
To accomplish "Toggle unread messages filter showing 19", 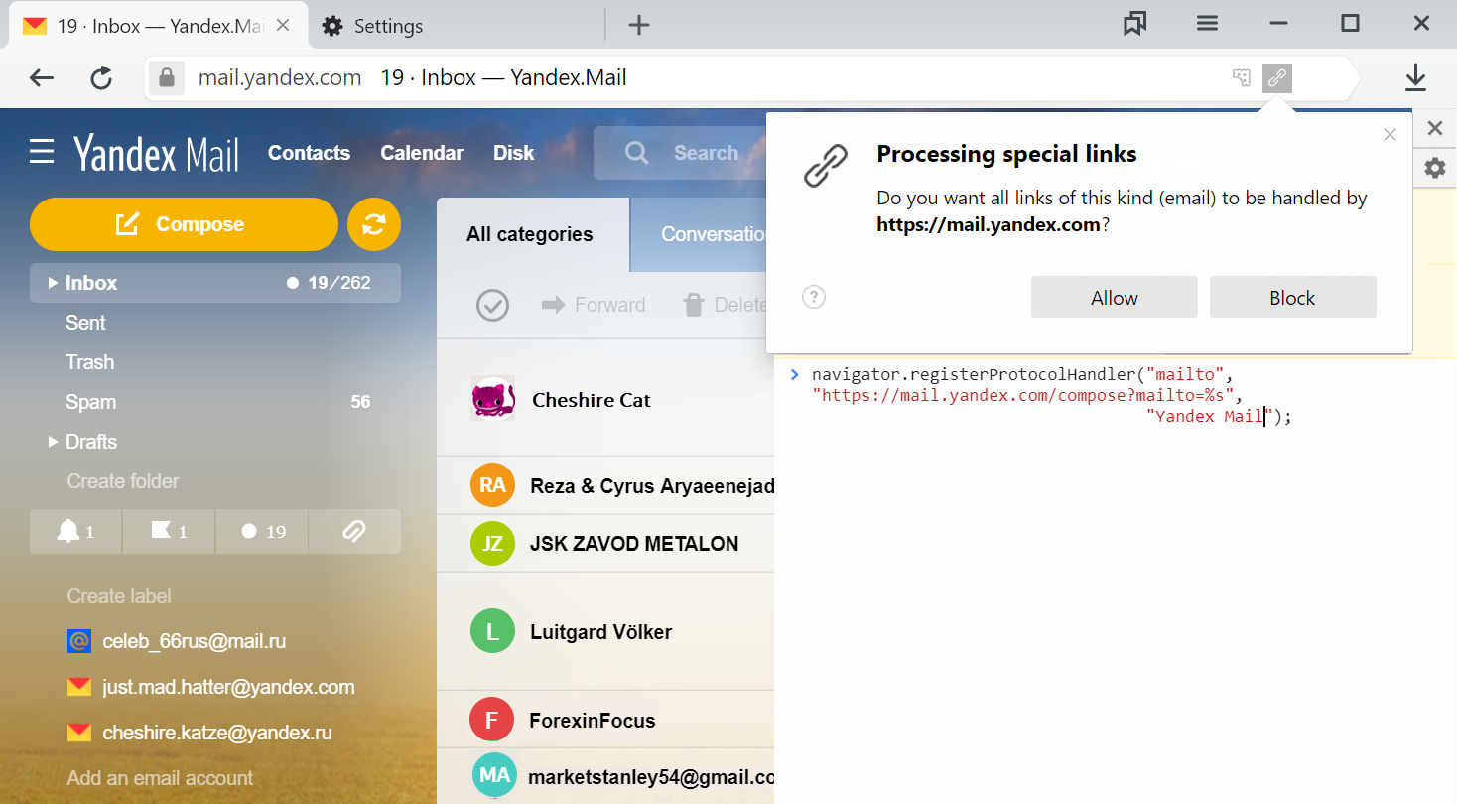I will [262, 531].
